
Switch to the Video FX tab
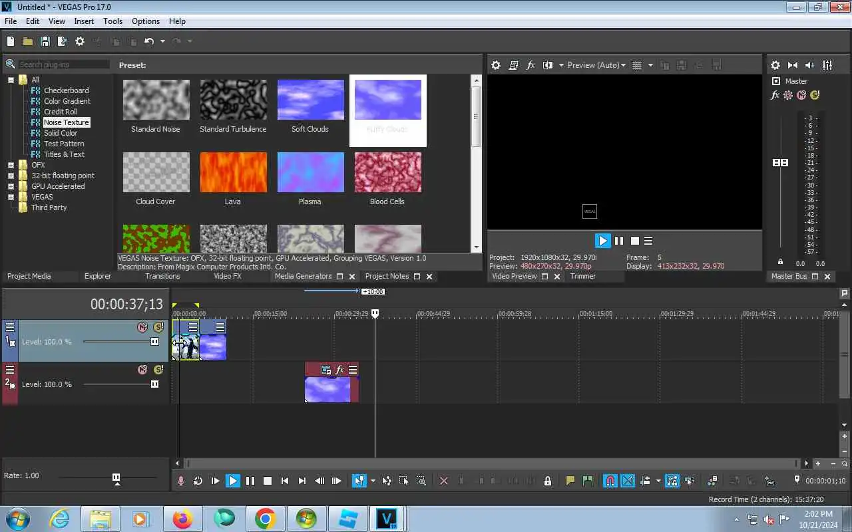[x=228, y=276]
